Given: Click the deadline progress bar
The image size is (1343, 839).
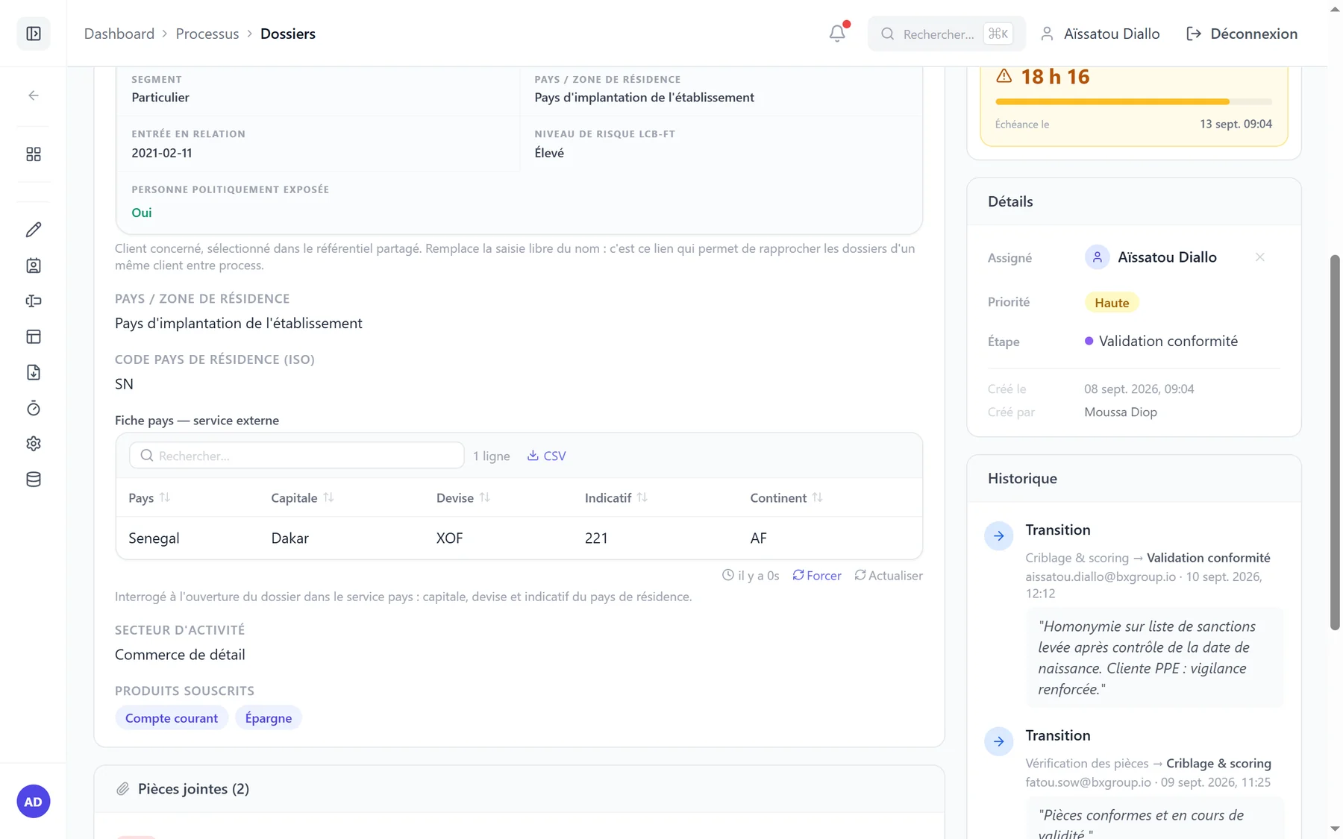Looking at the screenshot, I should 1133,101.
